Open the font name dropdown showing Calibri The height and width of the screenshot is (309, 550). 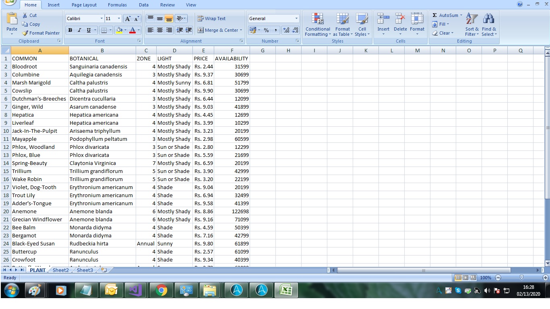coord(101,19)
